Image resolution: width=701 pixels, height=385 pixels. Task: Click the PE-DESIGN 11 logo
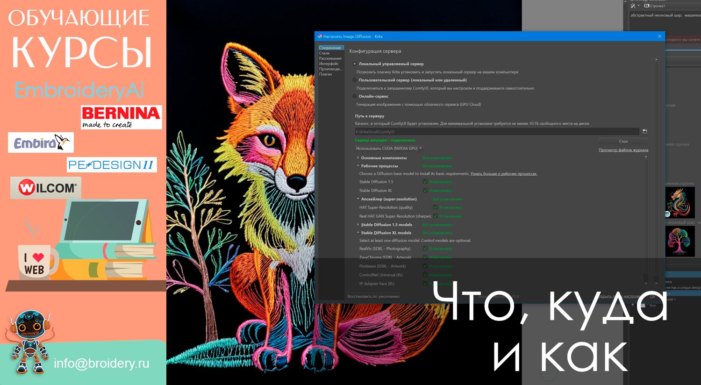[x=112, y=164]
